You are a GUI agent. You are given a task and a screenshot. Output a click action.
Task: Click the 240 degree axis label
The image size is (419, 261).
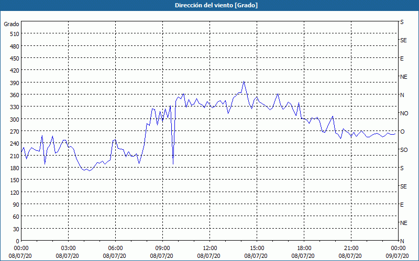point(15,144)
